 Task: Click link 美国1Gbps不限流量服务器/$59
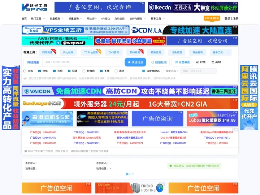[217, 132]
